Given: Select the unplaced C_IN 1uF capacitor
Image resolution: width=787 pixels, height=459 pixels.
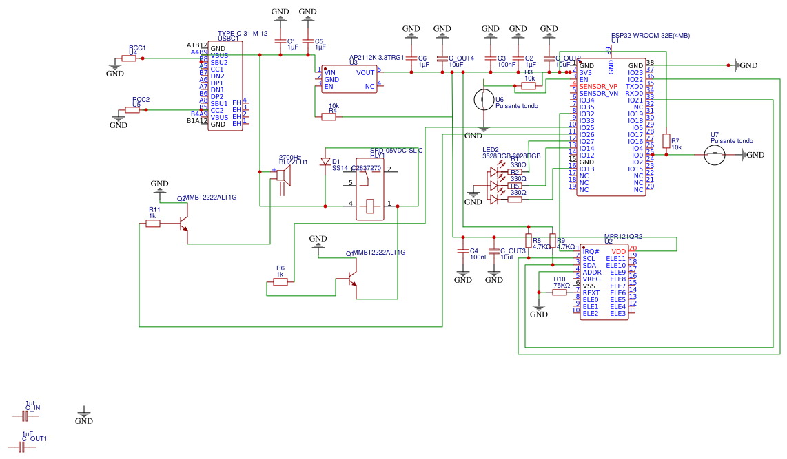Looking at the screenshot, I should click(x=24, y=416).
